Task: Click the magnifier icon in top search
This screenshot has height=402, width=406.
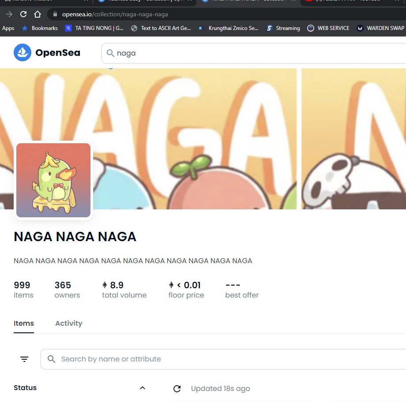Action: 110,53
